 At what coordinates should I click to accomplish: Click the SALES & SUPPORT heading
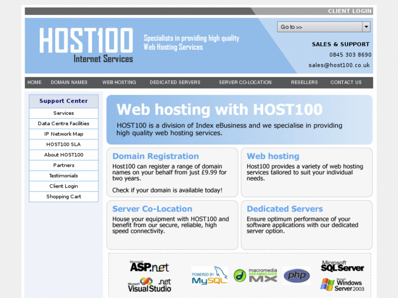(341, 44)
